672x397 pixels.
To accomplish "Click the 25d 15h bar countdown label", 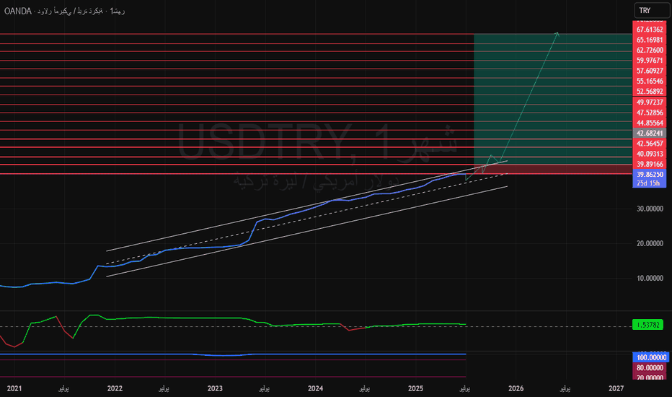I will coord(649,183).
